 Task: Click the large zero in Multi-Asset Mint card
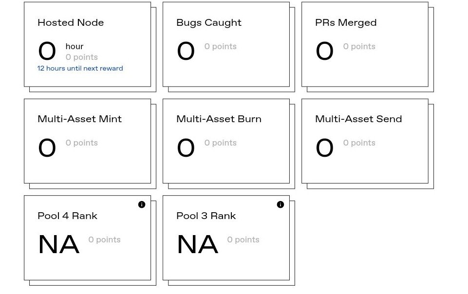coord(47,148)
